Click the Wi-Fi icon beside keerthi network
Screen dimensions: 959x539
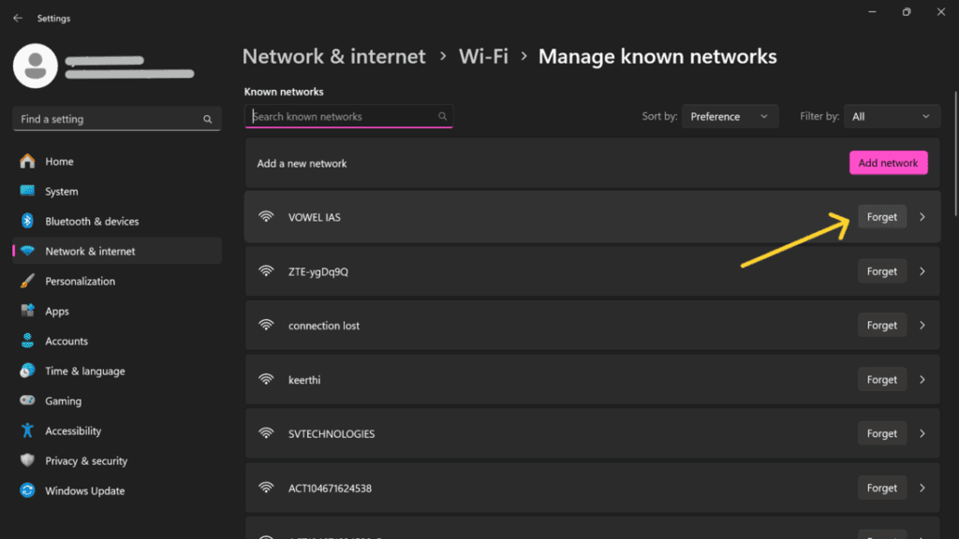click(x=267, y=380)
